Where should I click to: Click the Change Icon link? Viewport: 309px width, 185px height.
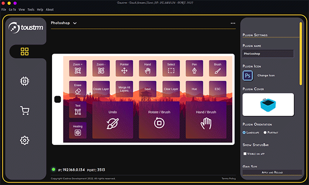tap(266, 76)
